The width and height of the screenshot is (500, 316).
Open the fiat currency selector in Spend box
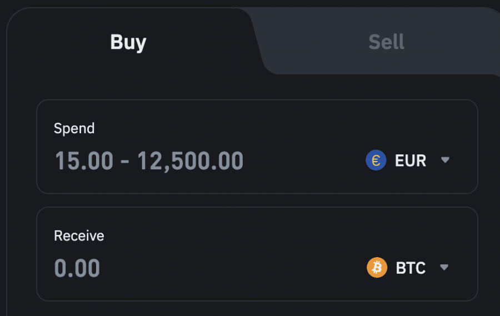tap(408, 160)
